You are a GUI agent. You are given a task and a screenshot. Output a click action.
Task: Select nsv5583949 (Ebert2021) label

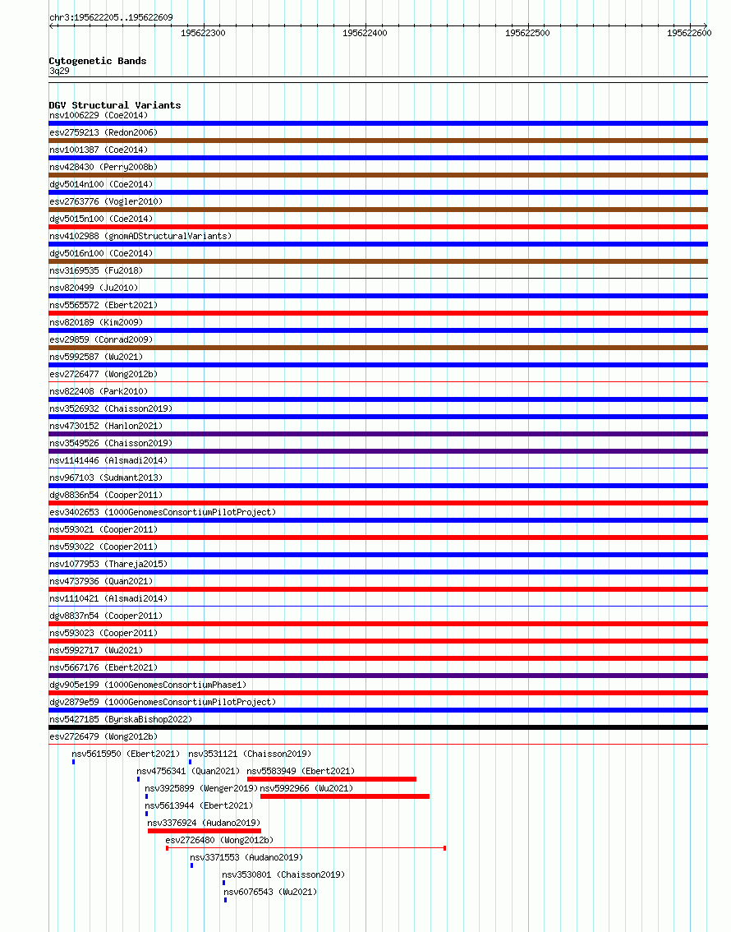pos(301,770)
